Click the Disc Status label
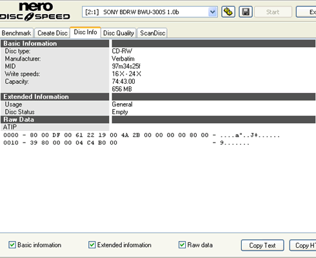This screenshot has width=316, height=258. click(x=19, y=112)
